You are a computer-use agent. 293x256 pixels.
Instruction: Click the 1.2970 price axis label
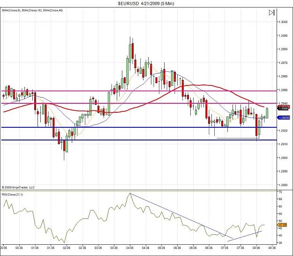pyautogui.click(x=283, y=63)
